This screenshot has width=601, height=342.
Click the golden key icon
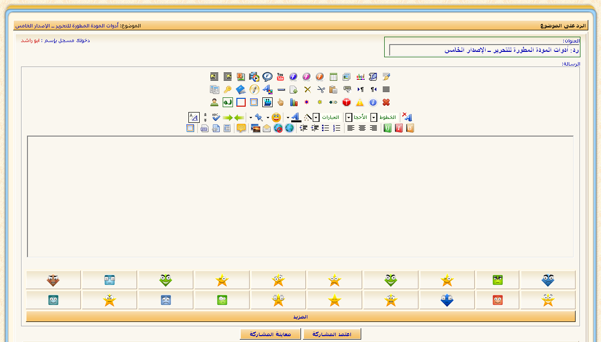(x=228, y=89)
